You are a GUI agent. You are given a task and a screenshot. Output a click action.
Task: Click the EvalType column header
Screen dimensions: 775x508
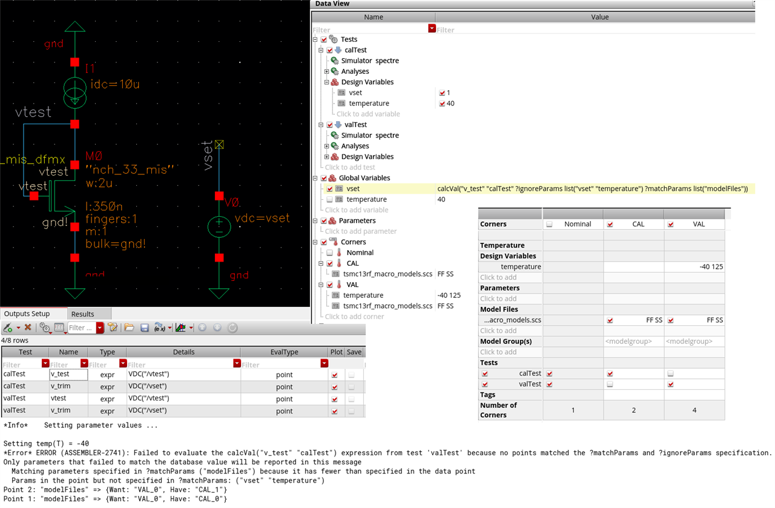285,352
